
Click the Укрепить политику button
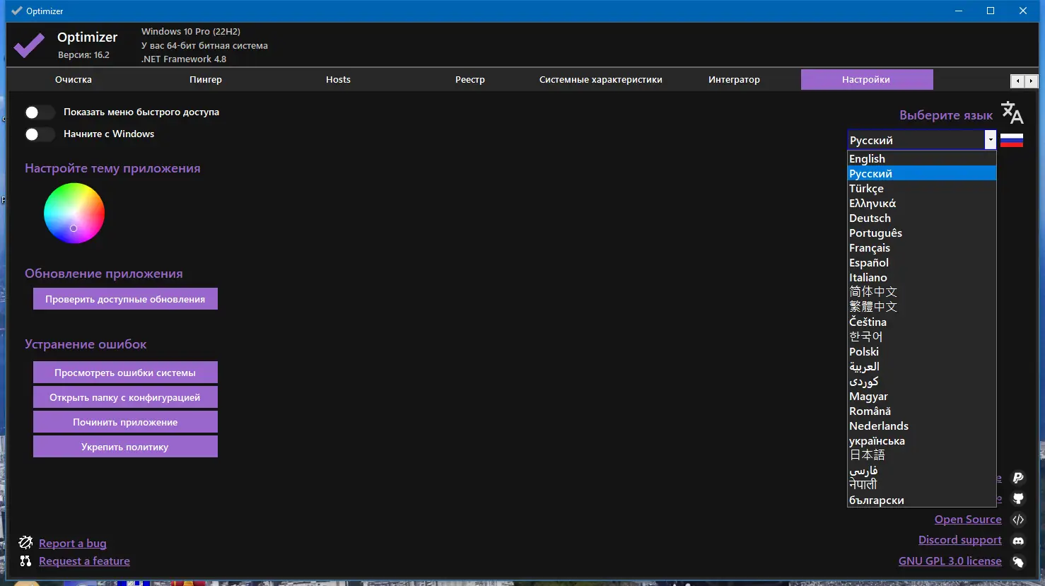[125, 447]
